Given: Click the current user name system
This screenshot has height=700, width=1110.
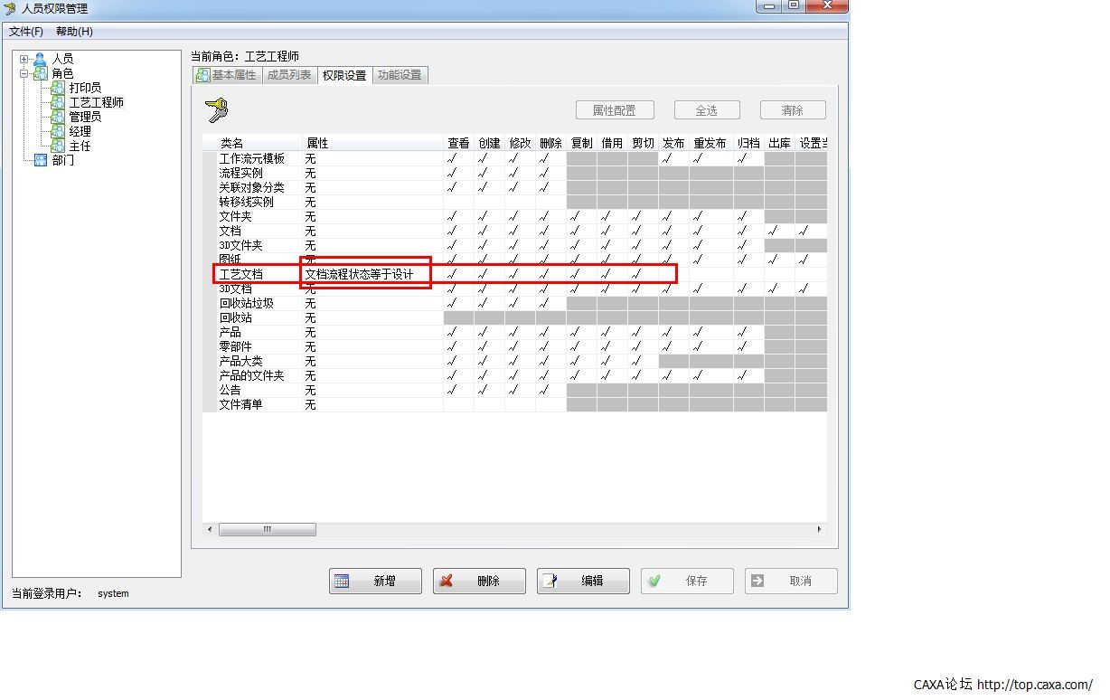Looking at the screenshot, I should pyautogui.click(x=113, y=593).
